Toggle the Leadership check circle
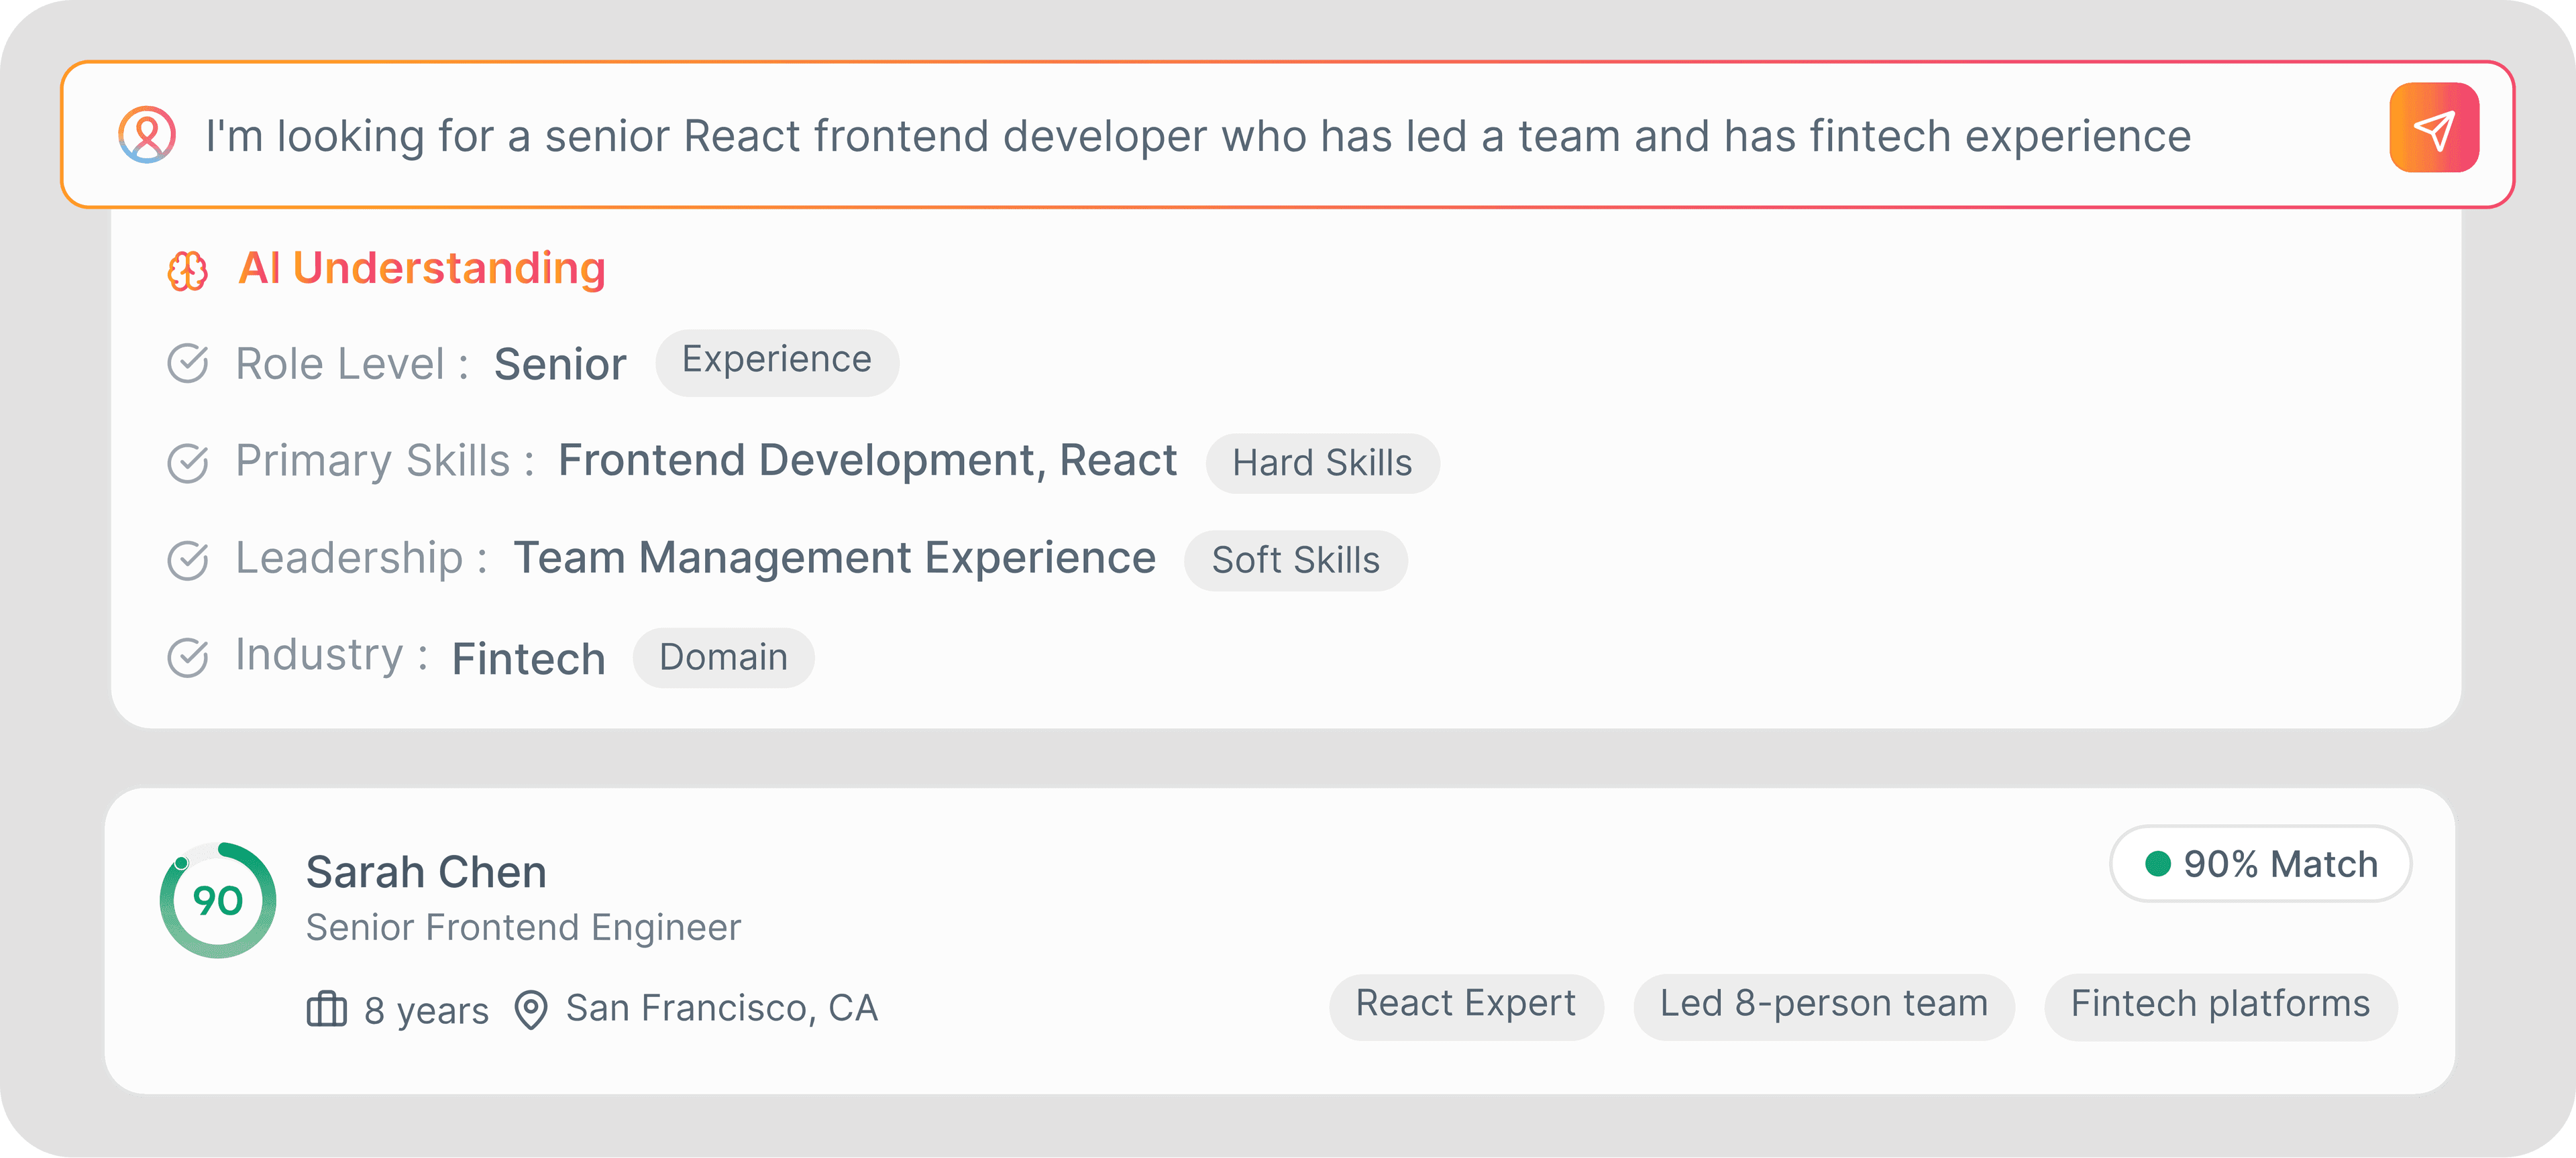 (187, 559)
